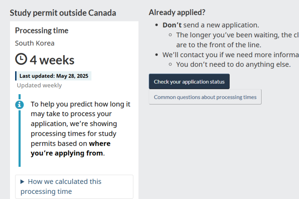Click the 'Study permit outside Canada' heading
Screen dimensions: 299x199
click(63, 13)
